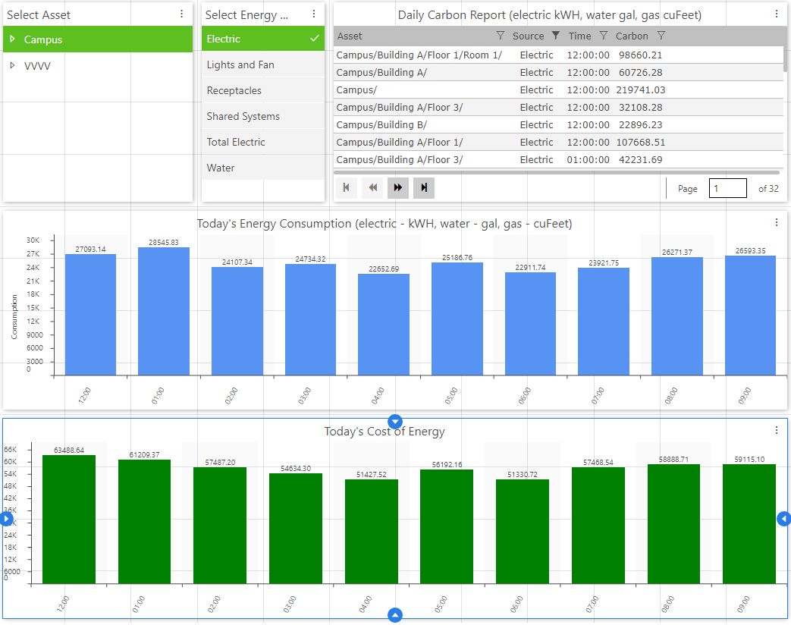791x625 pixels.
Task: Select the Total Electric energy type
Action: pos(263,142)
